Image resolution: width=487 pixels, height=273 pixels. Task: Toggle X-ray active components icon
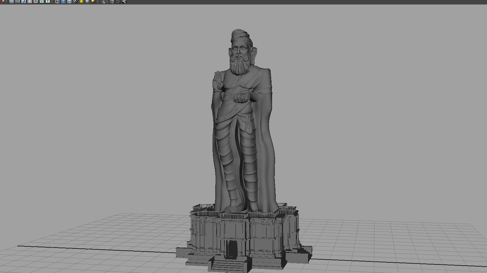[x=118, y=2]
